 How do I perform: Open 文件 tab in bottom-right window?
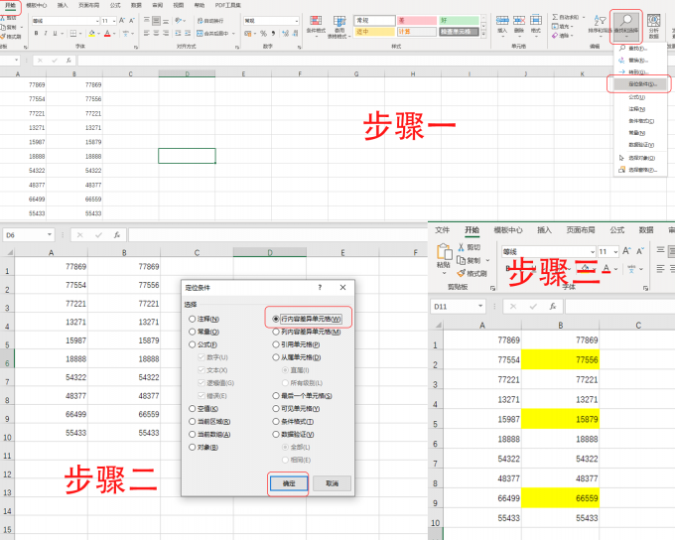coord(442,230)
